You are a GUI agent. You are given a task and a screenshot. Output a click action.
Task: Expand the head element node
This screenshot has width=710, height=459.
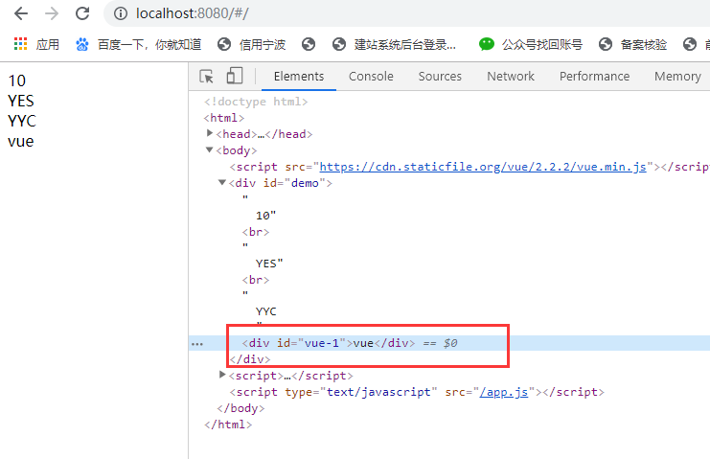210,133
